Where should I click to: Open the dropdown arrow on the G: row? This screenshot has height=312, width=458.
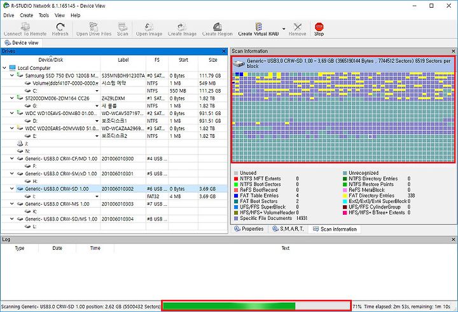pos(97,106)
